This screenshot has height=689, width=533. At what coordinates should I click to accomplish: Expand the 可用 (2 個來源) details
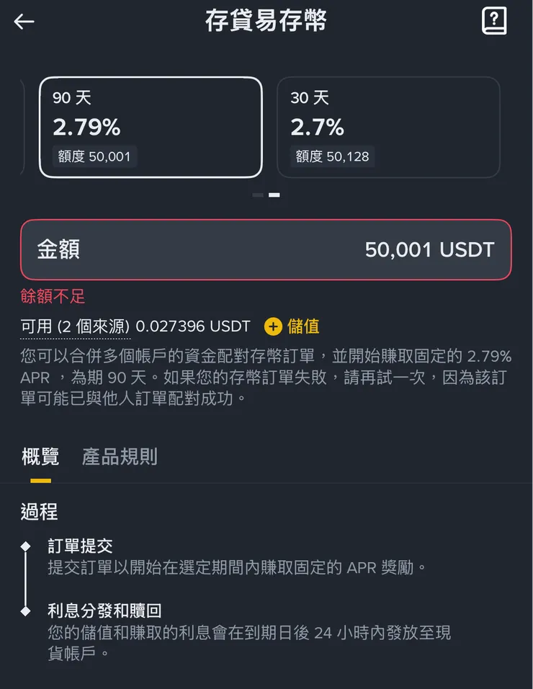click(76, 326)
